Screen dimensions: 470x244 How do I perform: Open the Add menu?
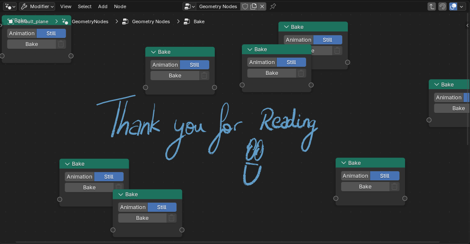(x=102, y=6)
